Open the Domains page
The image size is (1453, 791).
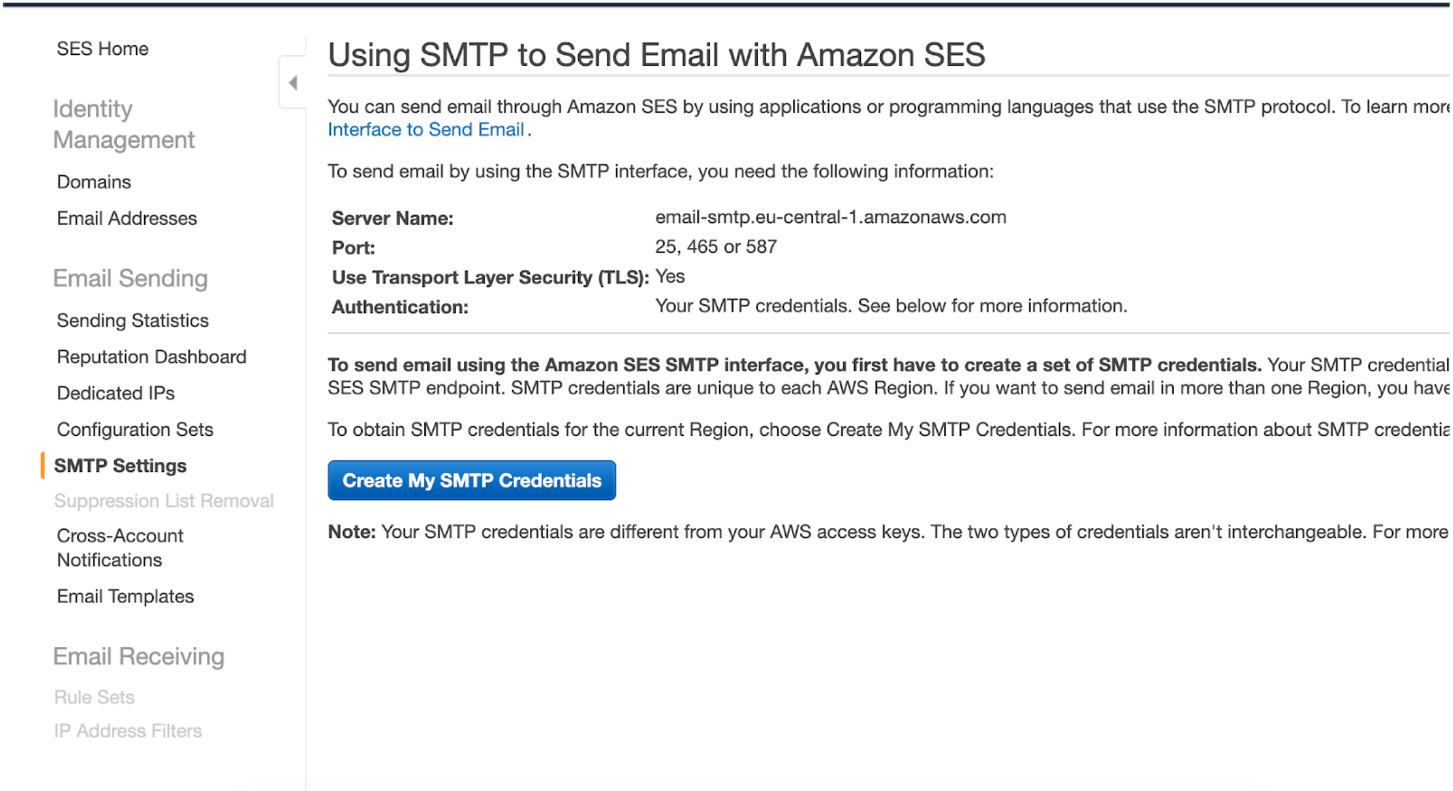click(x=94, y=182)
